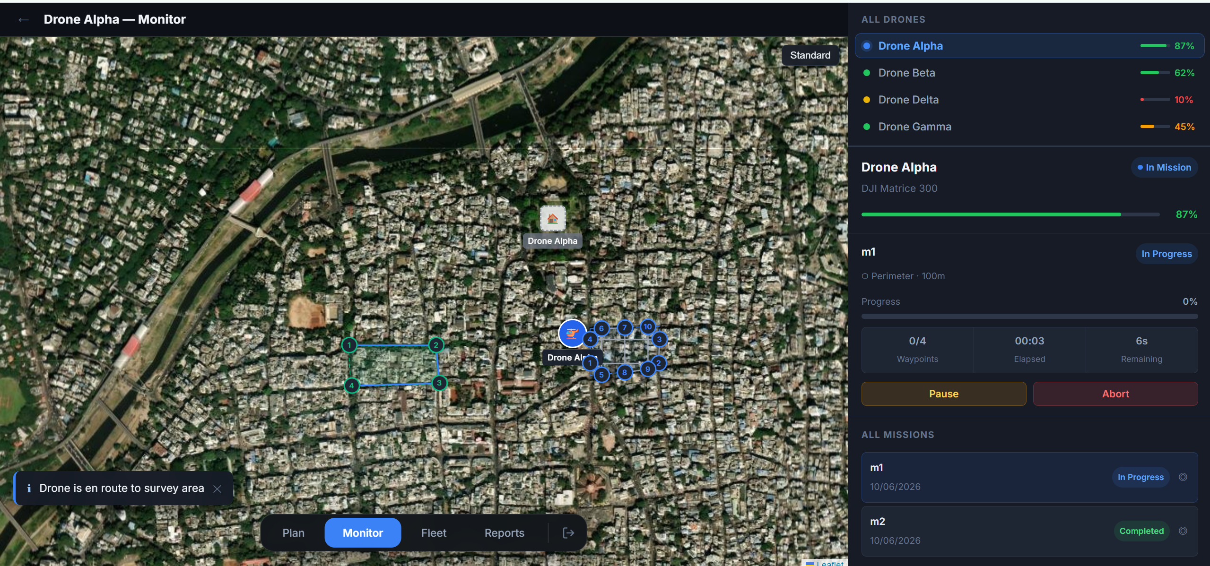1210x566 pixels.
Task: Select green waypoint 2 on map
Action: (436, 345)
